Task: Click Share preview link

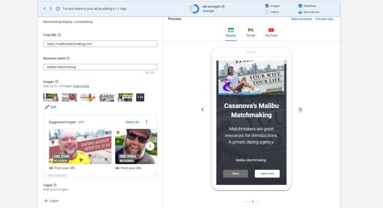Action: [301, 19]
